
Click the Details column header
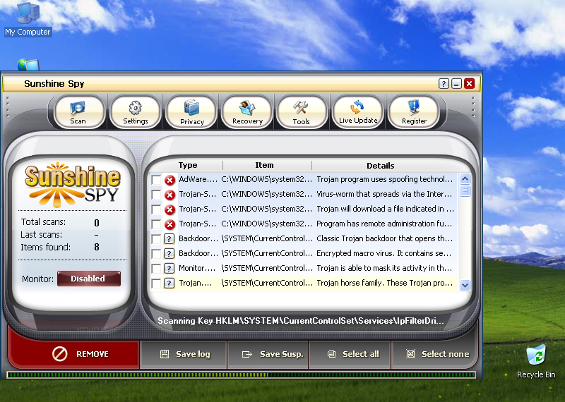tap(381, 166)
